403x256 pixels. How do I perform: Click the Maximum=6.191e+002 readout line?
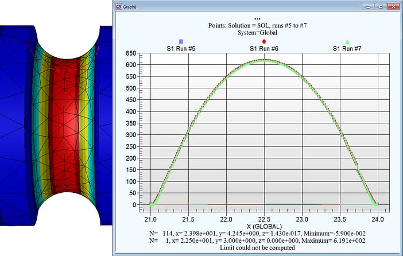tap(265, 241)
